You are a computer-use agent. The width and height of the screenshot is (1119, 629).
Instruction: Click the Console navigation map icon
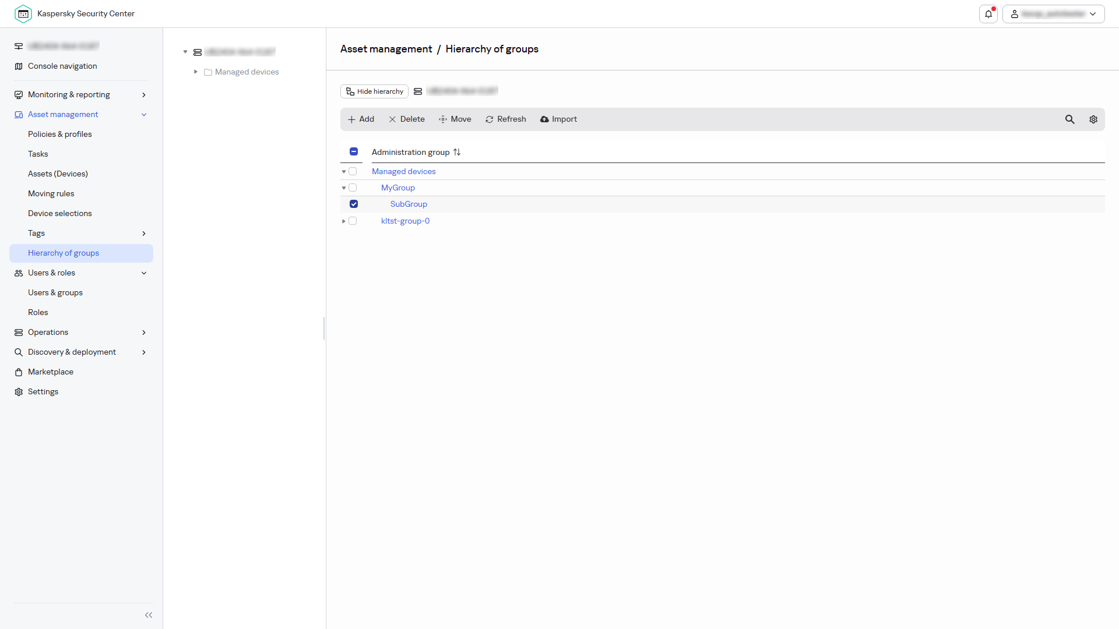coord(19,66)
